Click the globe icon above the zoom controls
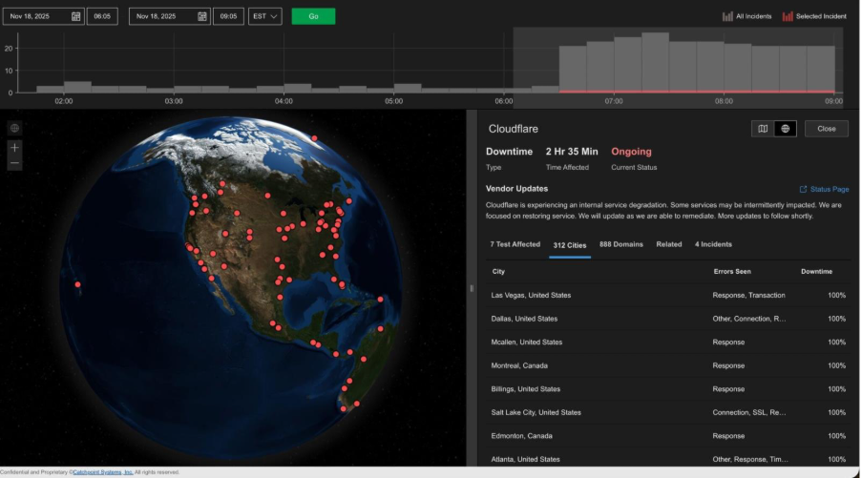 tap(15, 128)
